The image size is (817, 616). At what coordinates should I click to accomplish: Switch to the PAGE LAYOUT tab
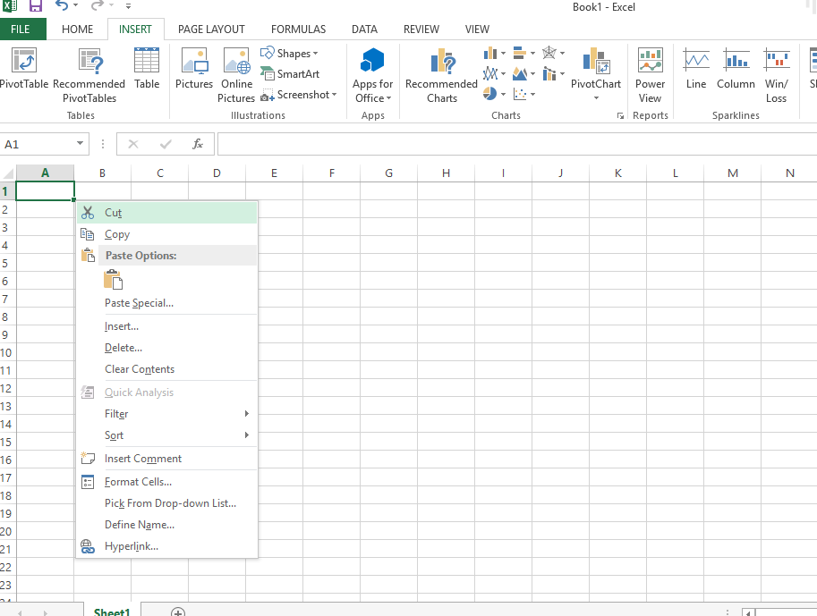[211, 30]
